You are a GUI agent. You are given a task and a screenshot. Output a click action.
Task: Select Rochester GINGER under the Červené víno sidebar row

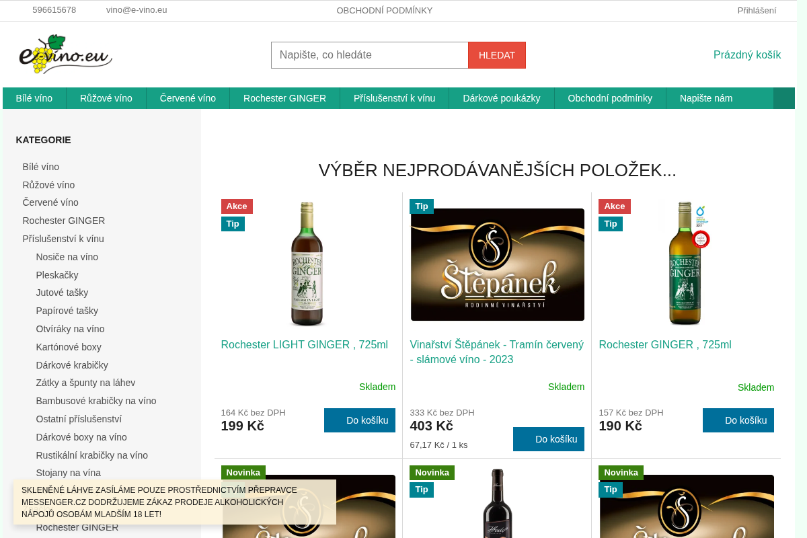(64, 221)
